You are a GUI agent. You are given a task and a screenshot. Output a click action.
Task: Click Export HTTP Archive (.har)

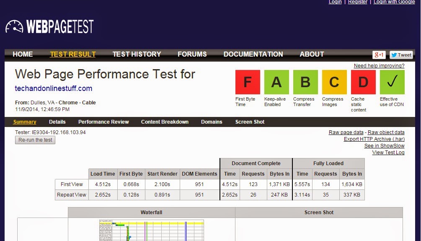[374, 139]
